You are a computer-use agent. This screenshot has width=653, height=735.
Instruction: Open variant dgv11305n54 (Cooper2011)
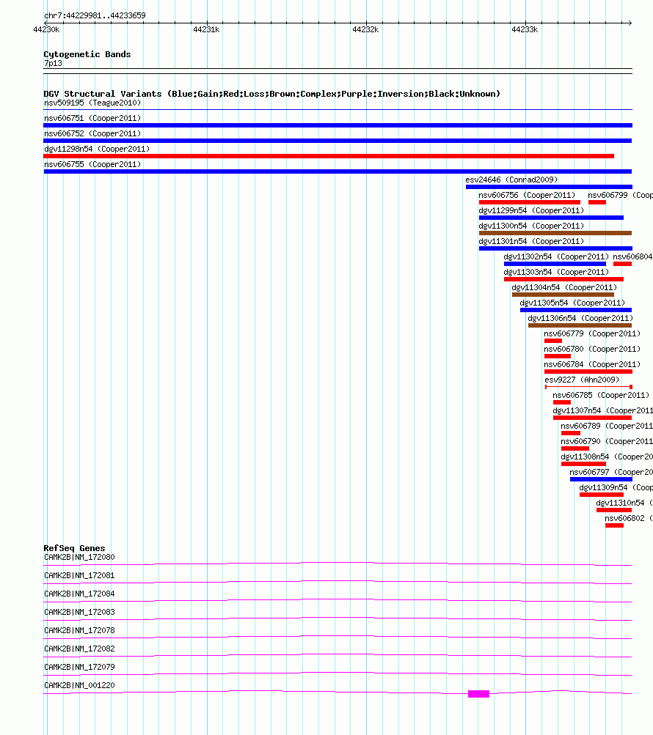(572, 303)
